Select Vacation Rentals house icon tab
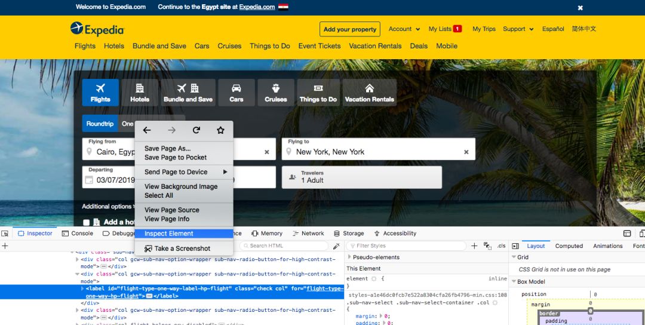Screen dimensions: 645x325 [370, 93]
